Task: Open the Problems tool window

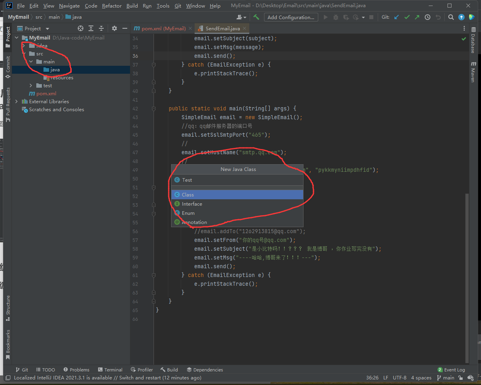Action: [76, 369]
